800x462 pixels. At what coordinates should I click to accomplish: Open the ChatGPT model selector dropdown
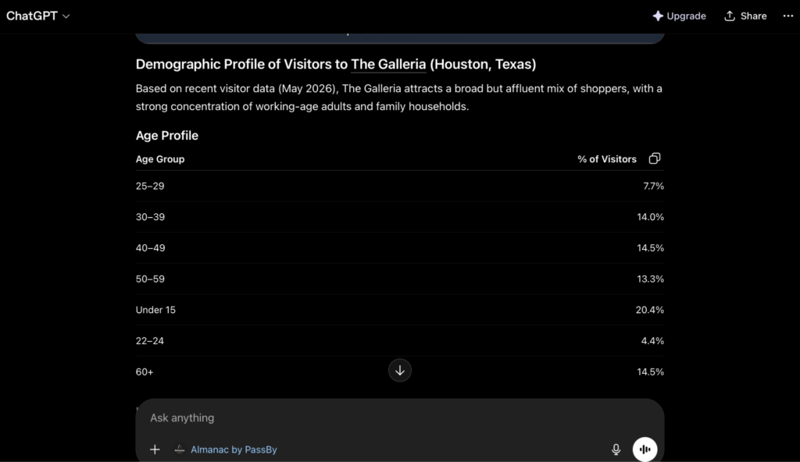tap(37, 16)
